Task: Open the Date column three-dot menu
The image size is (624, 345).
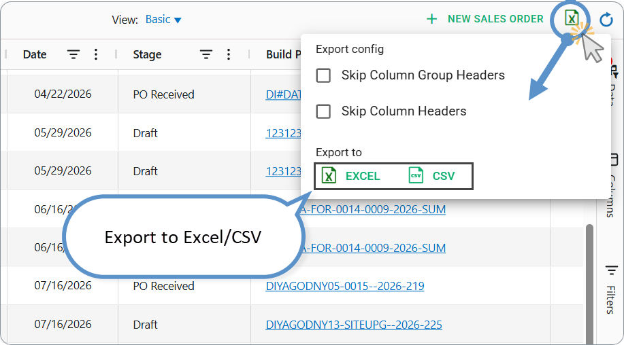Action: point(96,54)
